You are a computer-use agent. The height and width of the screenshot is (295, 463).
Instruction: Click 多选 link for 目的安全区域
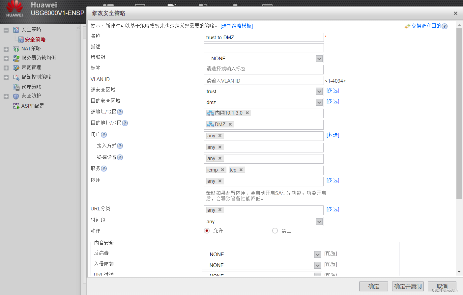pos(333,101)
